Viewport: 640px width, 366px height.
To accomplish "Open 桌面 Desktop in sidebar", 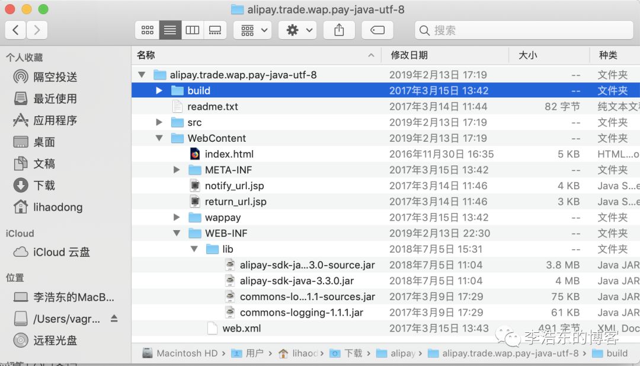I will click(x=34, y=142).
